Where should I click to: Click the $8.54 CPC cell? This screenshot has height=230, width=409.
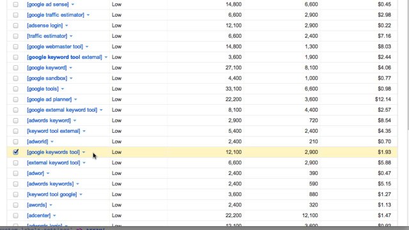(x=384, y=121)
